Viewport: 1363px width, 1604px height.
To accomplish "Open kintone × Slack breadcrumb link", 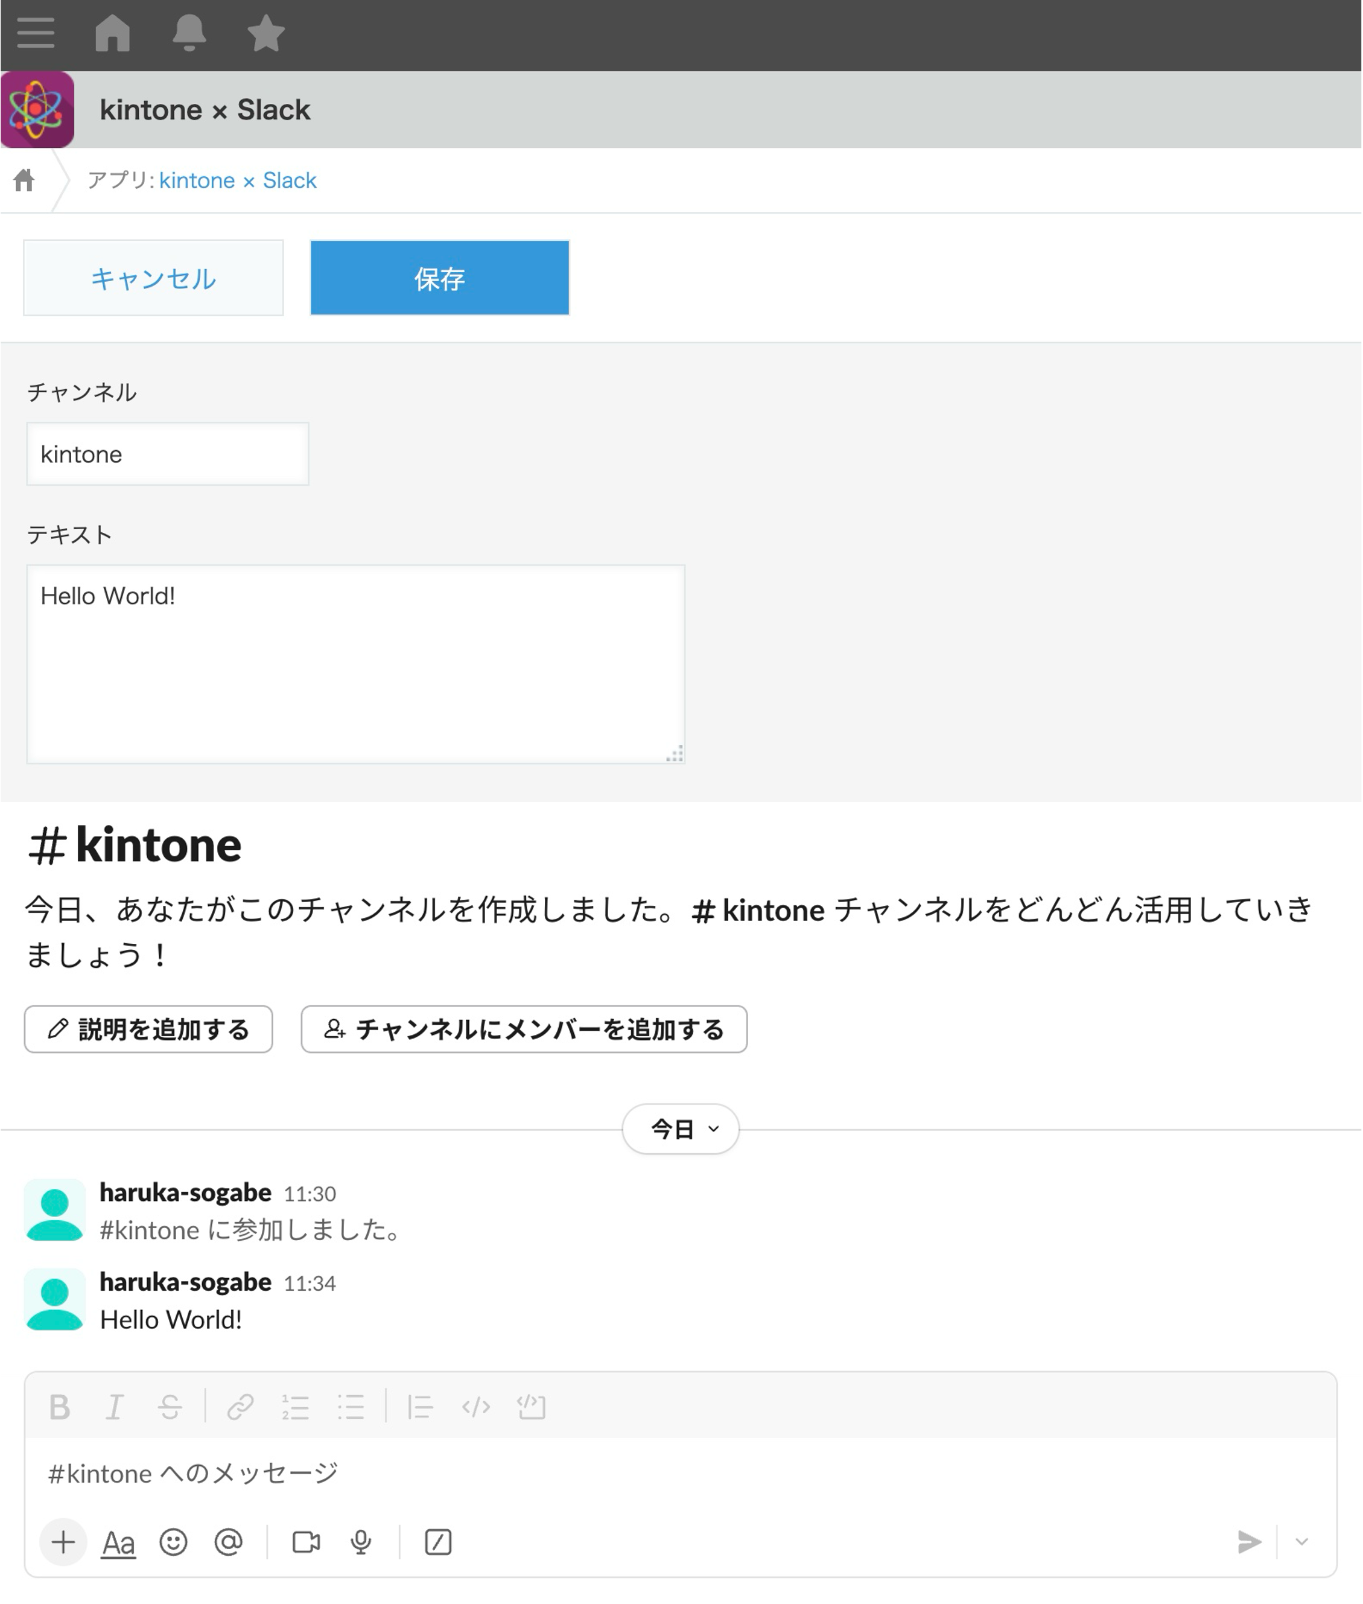I will click(238, 181).
